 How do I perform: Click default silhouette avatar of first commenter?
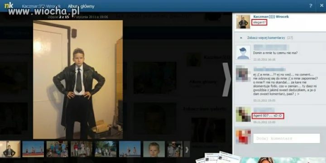pyautogui.click(x=243, y=53)
